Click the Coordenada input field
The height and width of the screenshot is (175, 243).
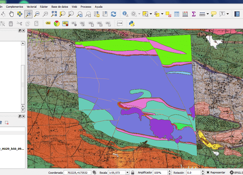click(x=77, y=172)
